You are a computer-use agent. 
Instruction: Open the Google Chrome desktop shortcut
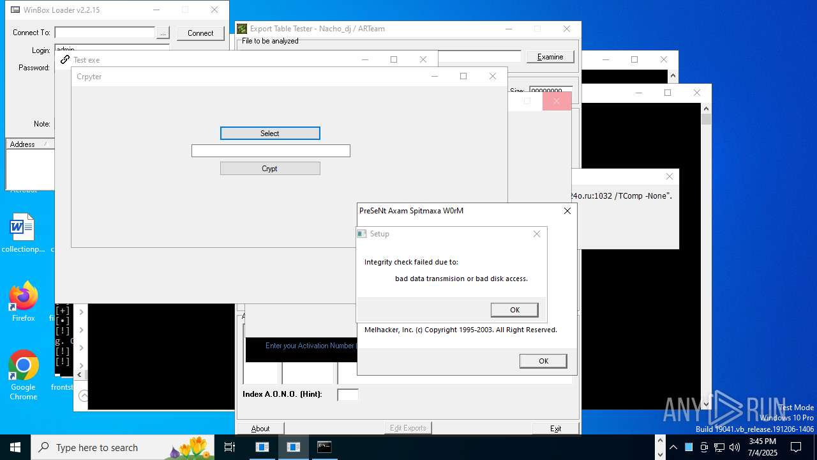(x=23, y=375)
